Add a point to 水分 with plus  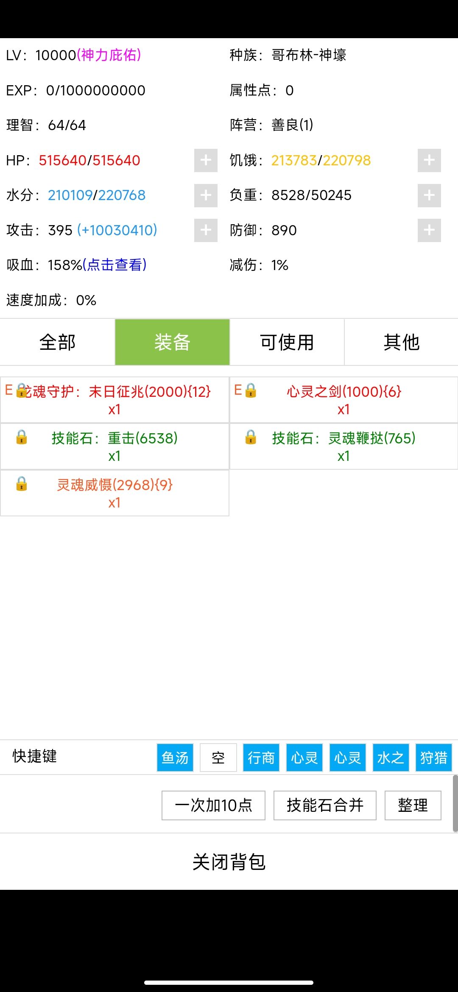coord(206,195)
